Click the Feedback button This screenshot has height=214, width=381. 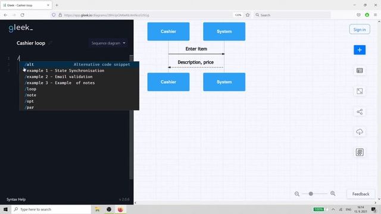tap(361, 194)
